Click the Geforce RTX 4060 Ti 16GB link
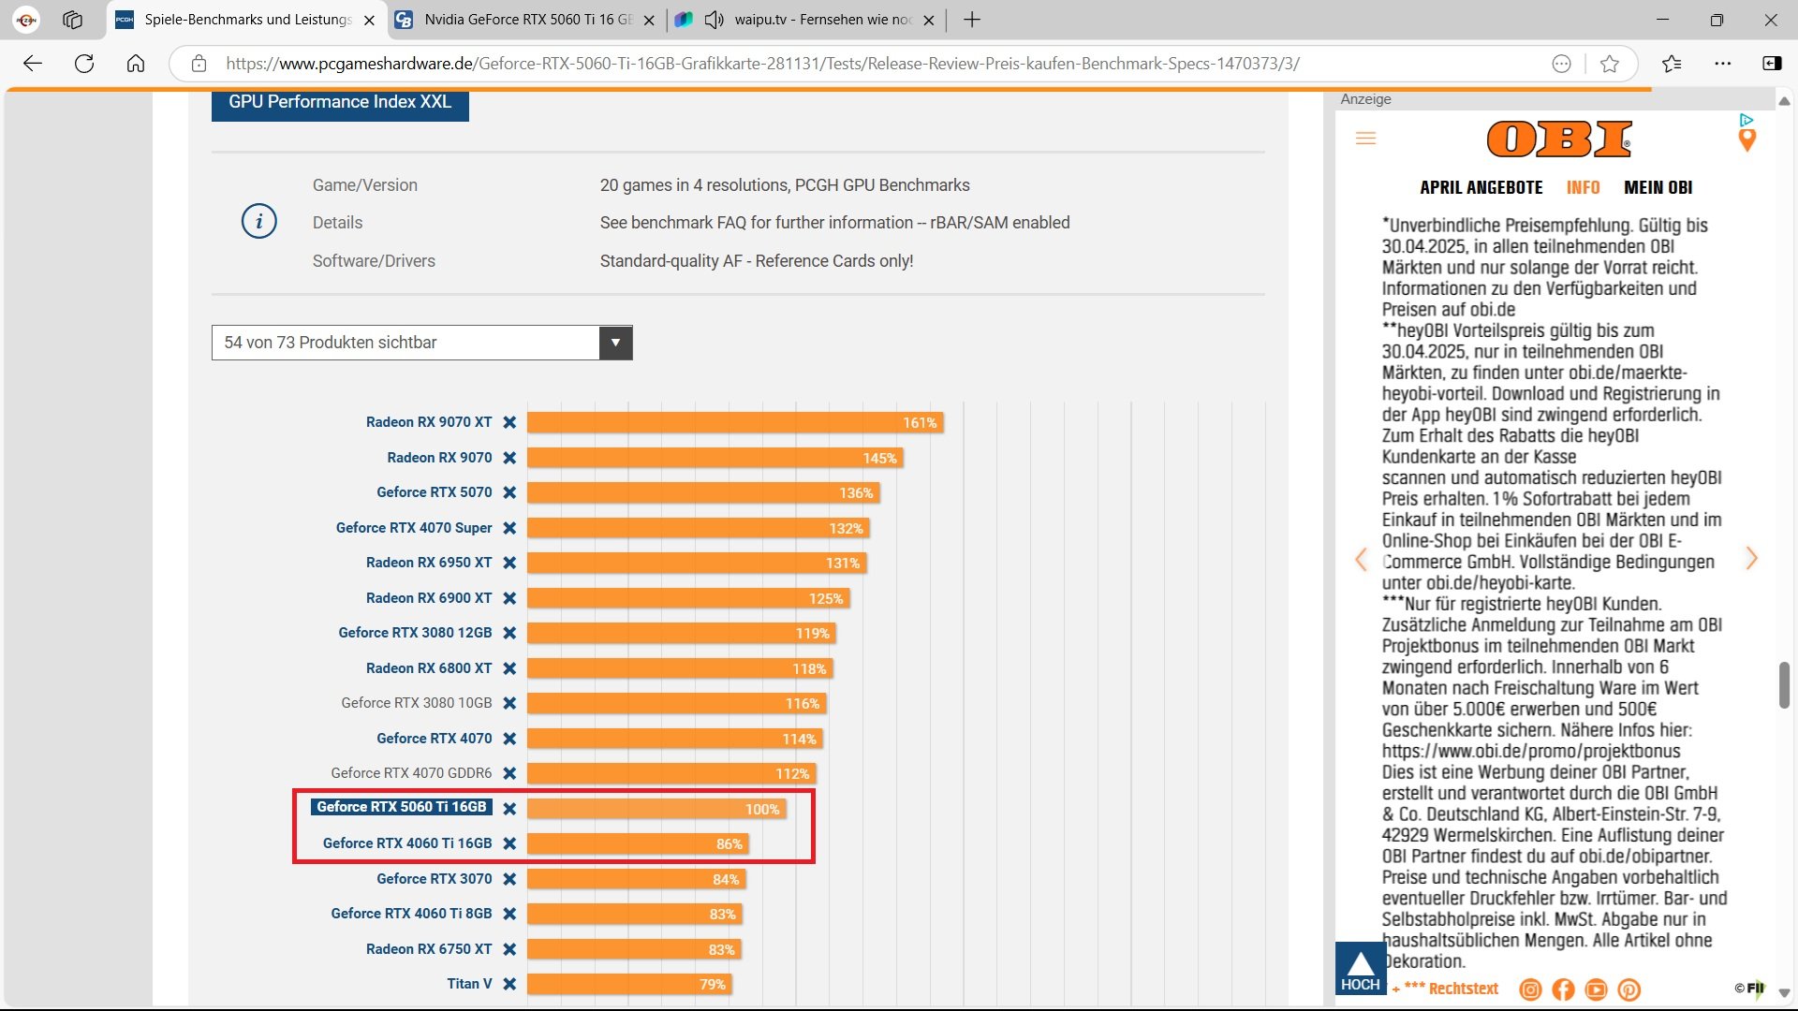This screenshot has height=1011, width=1798. (x=406, y=843)
